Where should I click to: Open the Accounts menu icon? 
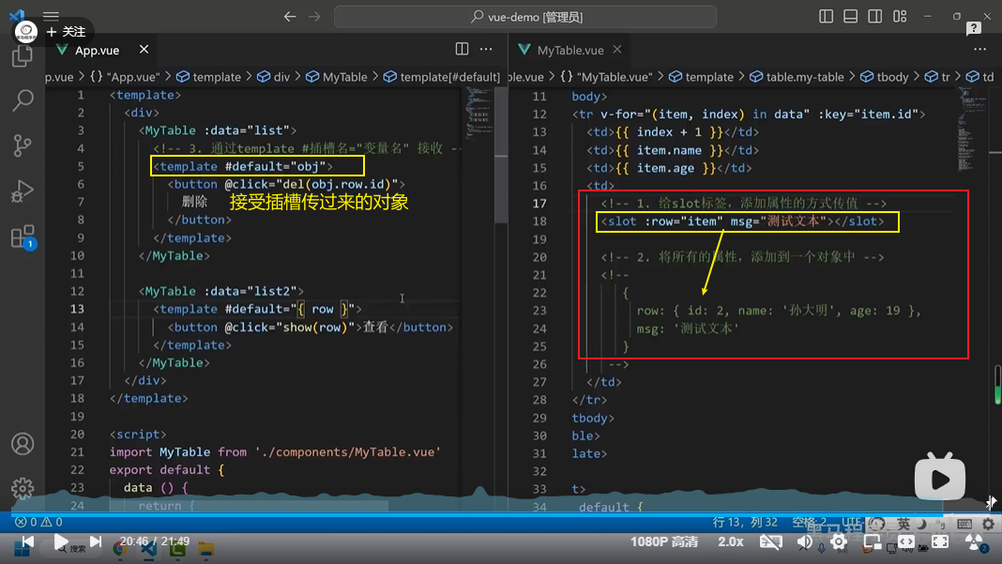[23, 444]
